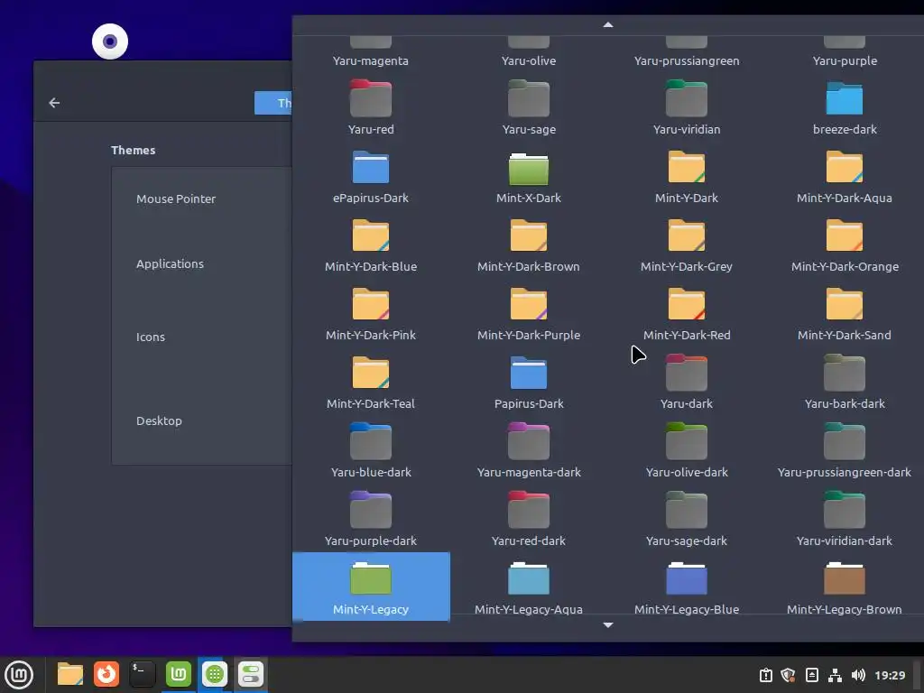Pick the Yaru-olive-dark icon theme

point(687,449)
